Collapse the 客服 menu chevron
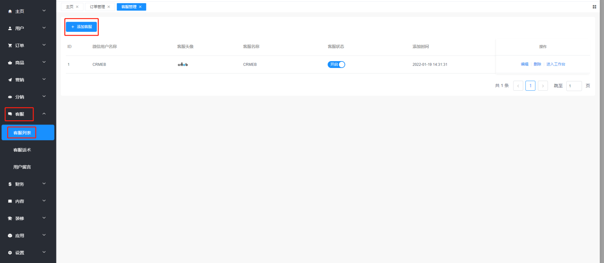Screen dimensions: 604x263 (44, 114)
